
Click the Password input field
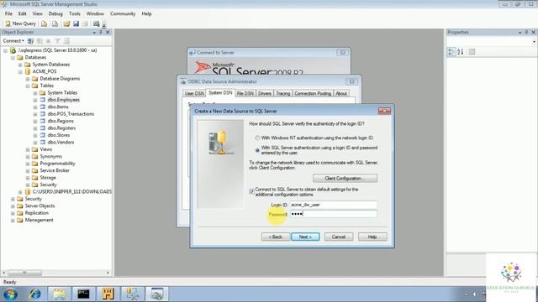(x=334, y=214)
